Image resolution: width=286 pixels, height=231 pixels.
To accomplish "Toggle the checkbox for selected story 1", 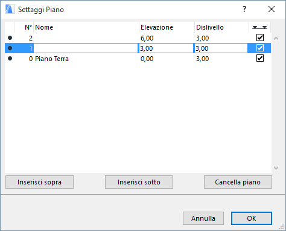I will coord(260,48).
